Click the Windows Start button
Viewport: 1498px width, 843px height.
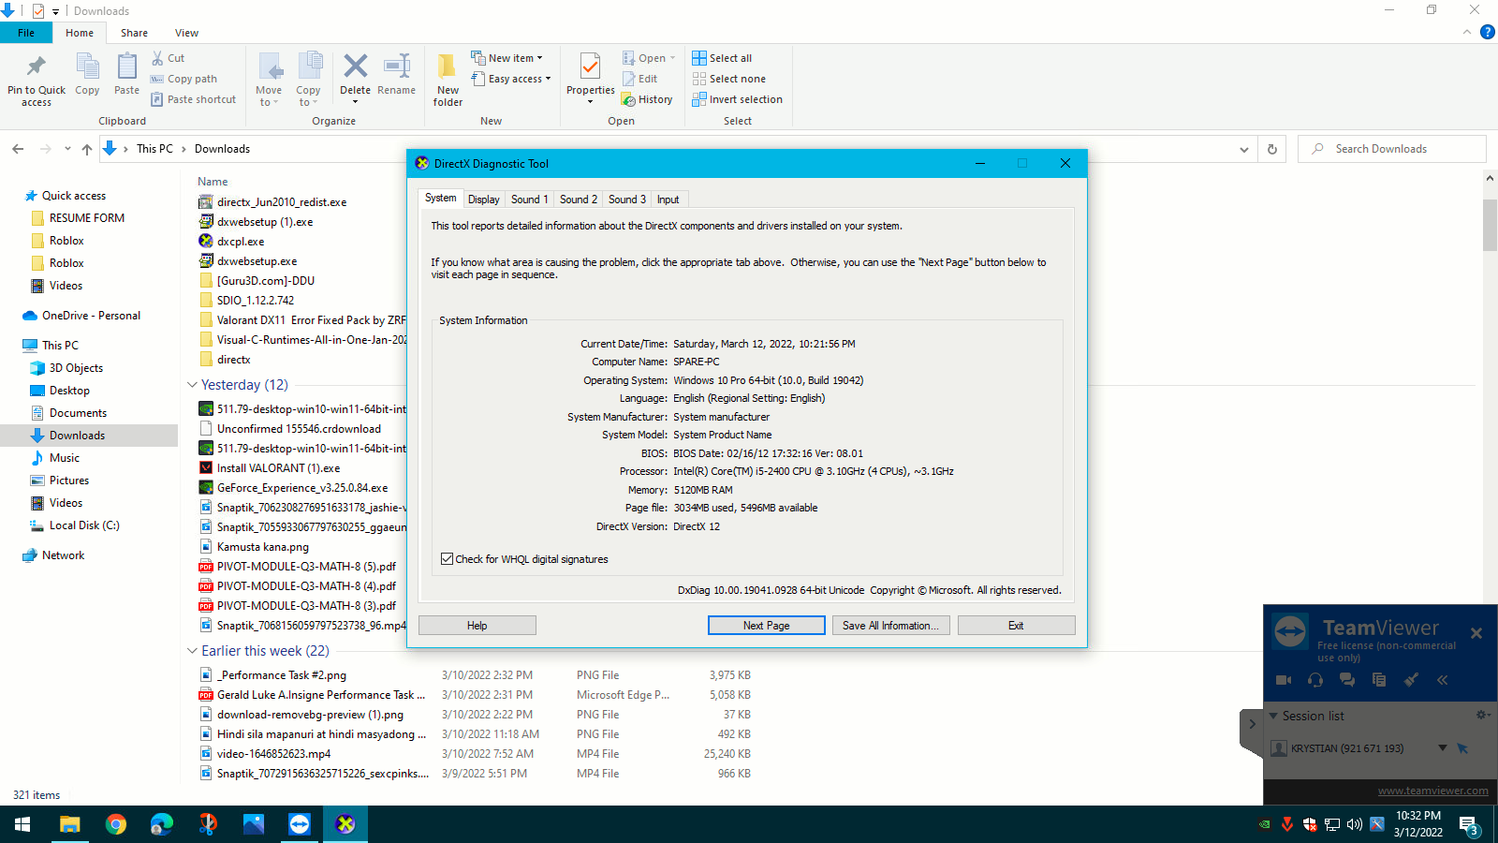pos(22,824)
